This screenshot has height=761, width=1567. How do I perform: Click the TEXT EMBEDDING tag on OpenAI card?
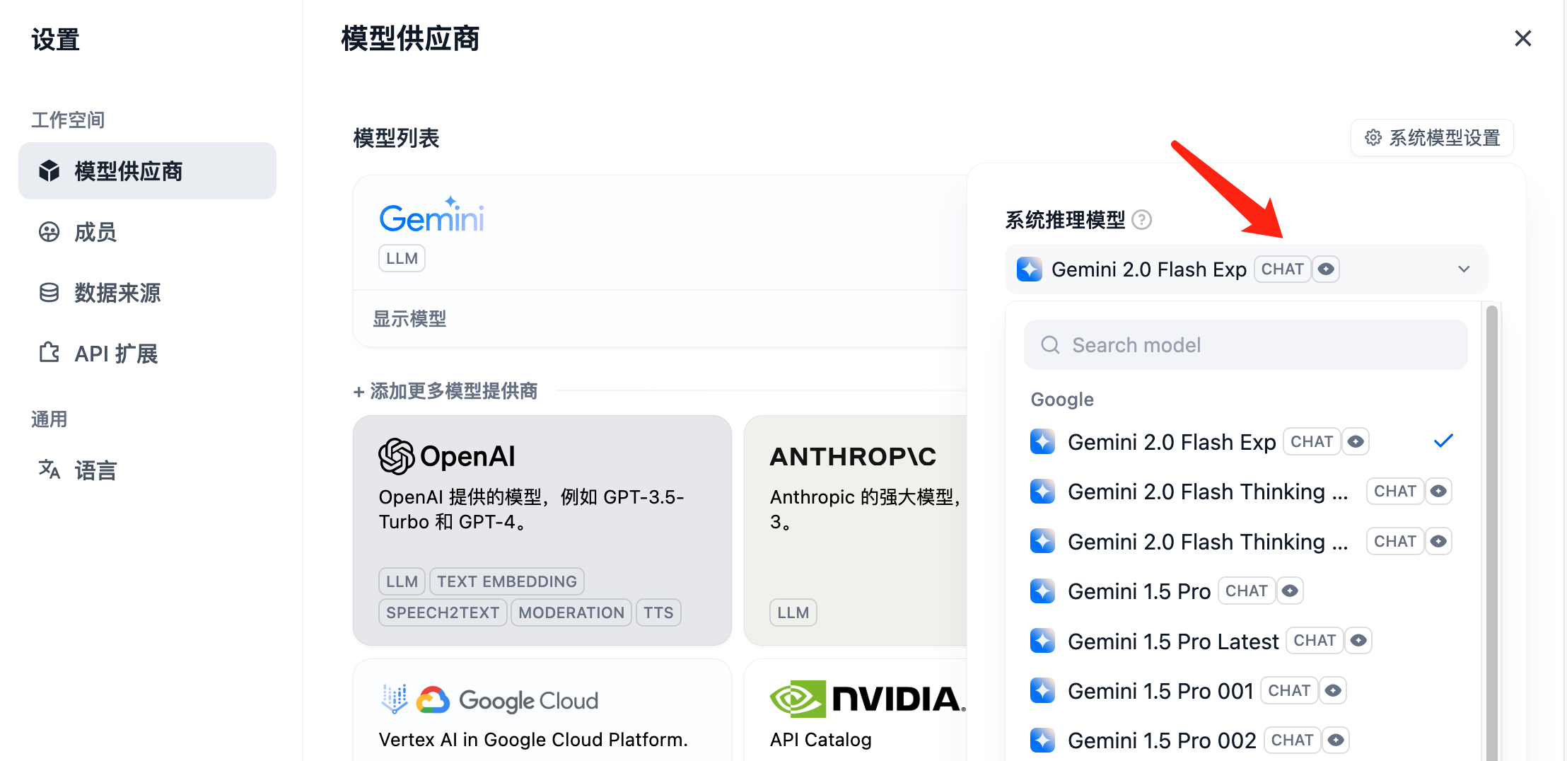coord(507,581)
